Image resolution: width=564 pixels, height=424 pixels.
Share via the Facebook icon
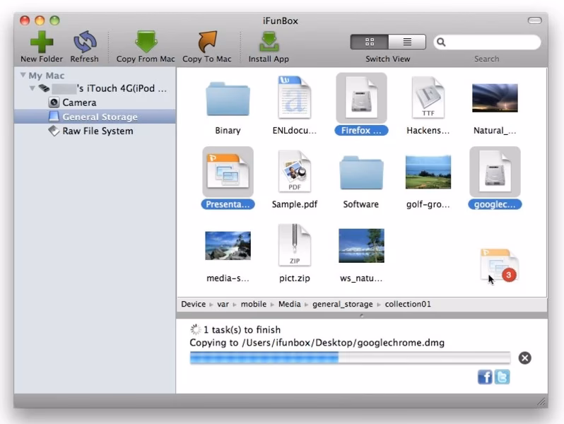485,377
